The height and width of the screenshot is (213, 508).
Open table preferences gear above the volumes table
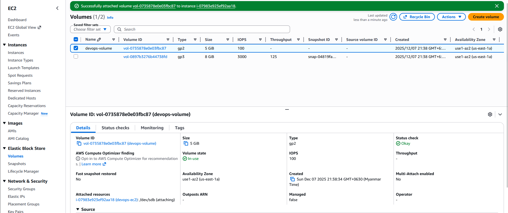pyautogui.click(x=500, y=29)
